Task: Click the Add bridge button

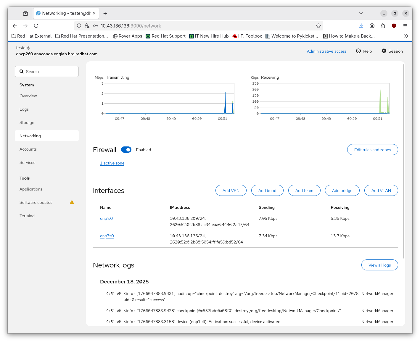Action: coord(342,191)
